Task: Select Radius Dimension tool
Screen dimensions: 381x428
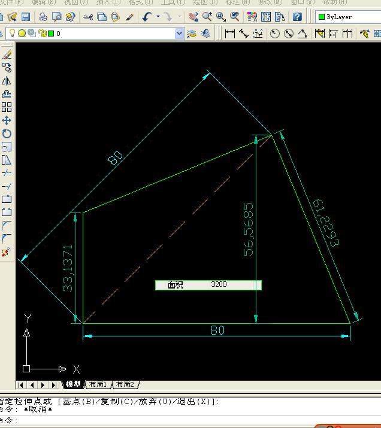Action: coord(275,34)
